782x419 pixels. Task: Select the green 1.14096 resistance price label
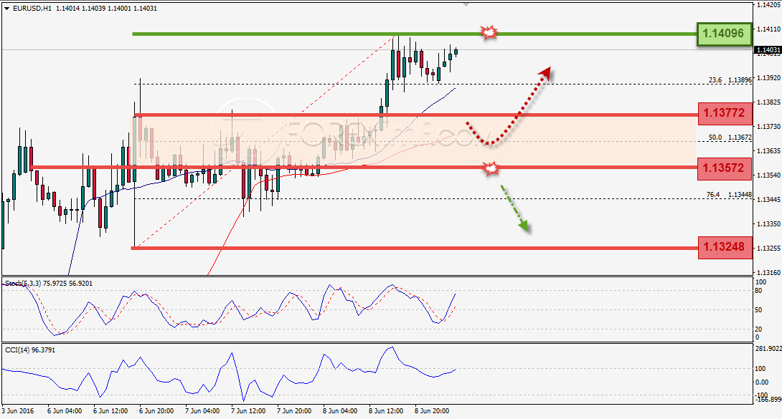click(724, 34)
